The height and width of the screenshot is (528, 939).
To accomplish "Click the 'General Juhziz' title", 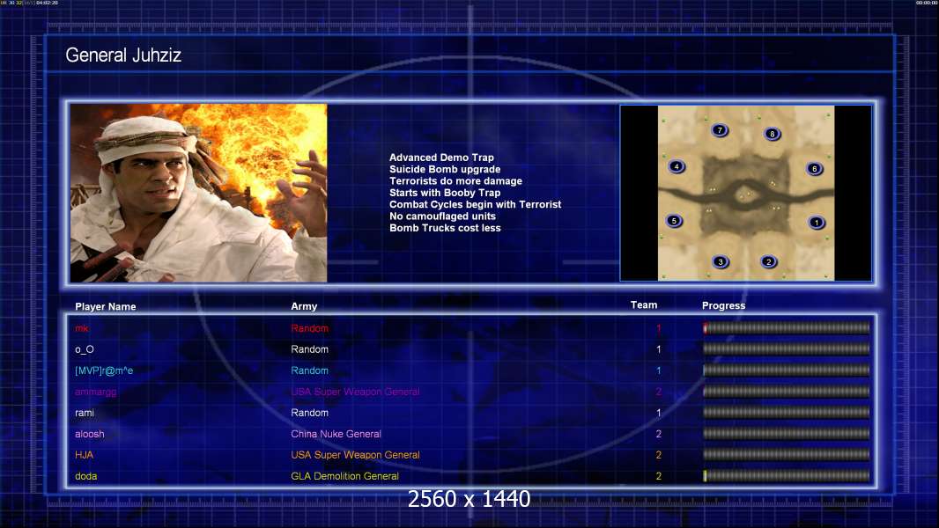I will pos(123,55).
